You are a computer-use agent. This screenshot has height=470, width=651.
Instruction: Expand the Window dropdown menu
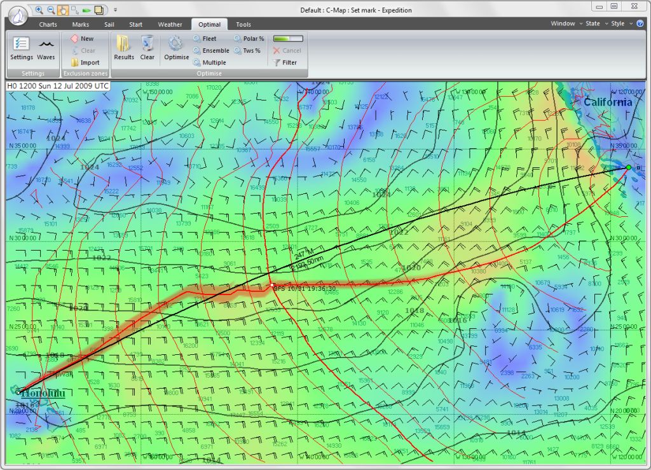tap(566, 24)
